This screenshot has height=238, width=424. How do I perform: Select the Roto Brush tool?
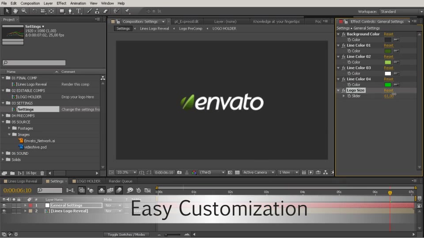click(x=117, y=11)
